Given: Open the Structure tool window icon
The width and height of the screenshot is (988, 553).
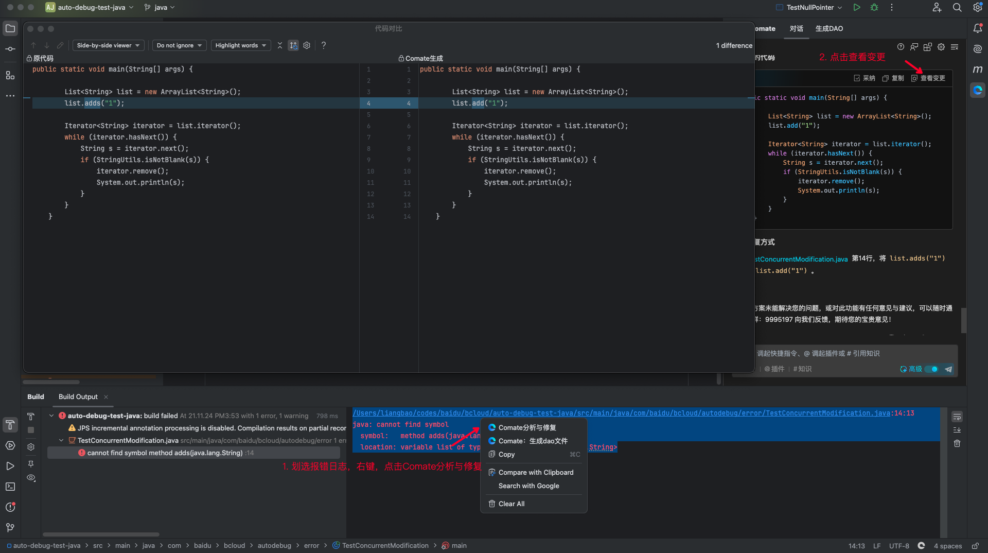Looking at the screenshot, I should 10,75.
